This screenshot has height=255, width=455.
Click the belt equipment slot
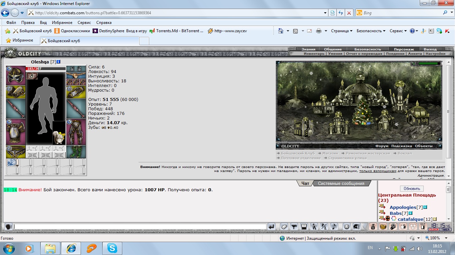(x=16, y=152)
